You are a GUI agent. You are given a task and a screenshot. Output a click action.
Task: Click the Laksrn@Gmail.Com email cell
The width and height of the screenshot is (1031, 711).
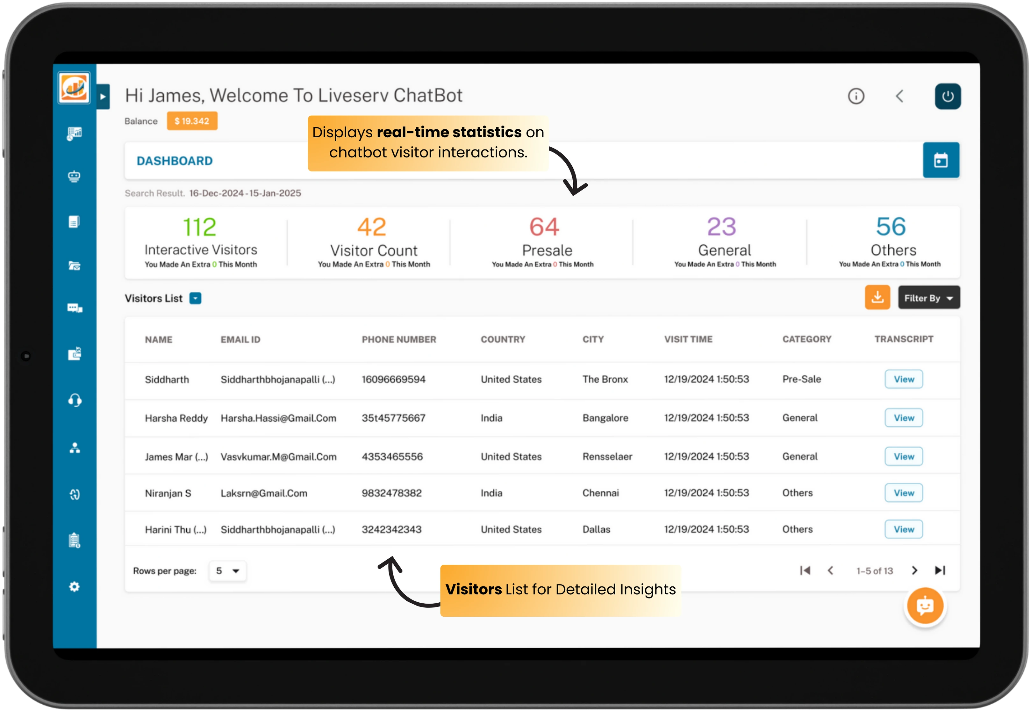(x=264, y=493)
